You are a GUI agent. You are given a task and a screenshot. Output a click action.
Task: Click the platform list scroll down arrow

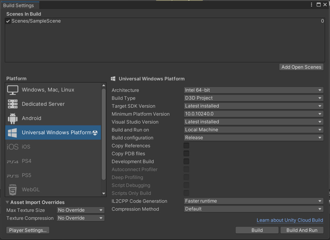pyautogui.click(x=104, y=193)
